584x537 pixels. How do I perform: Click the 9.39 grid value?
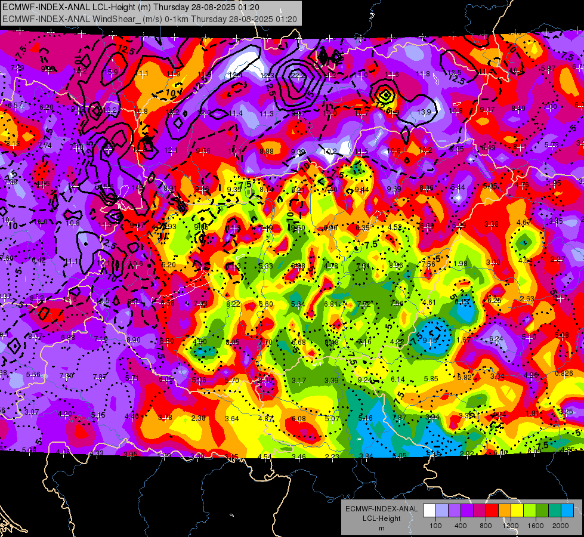point(298,152)
